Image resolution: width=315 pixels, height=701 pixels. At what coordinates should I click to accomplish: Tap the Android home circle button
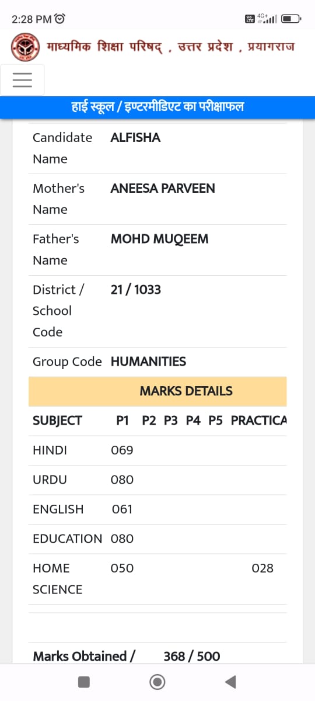[157, 682]
